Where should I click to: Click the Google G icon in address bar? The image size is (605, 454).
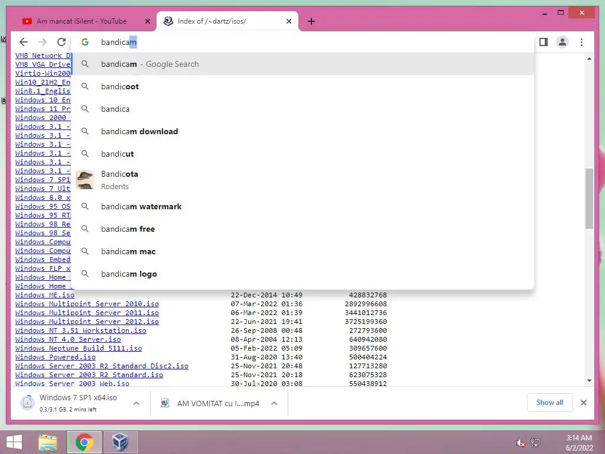(85, 42)
